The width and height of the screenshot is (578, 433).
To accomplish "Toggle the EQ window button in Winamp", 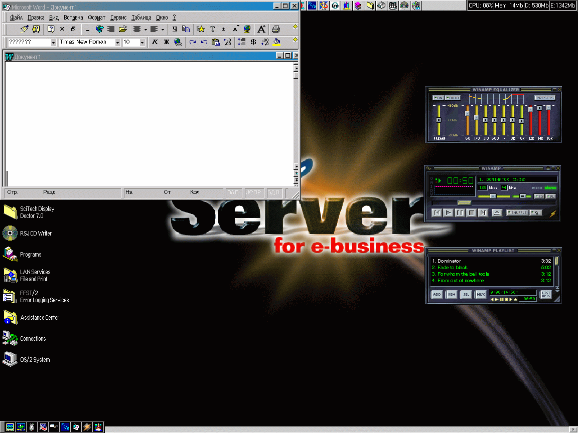I will click(539, 196).
